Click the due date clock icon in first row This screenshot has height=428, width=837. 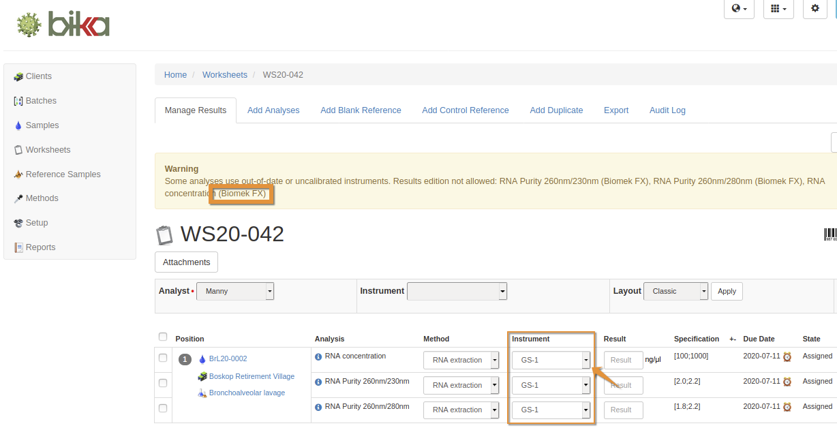coord(787,356)
